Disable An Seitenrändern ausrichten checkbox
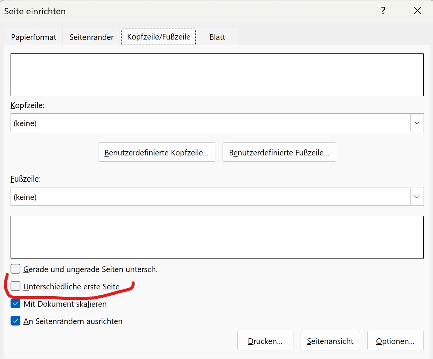The width and height of the screenshot is (433, 359). click(15, 321)
